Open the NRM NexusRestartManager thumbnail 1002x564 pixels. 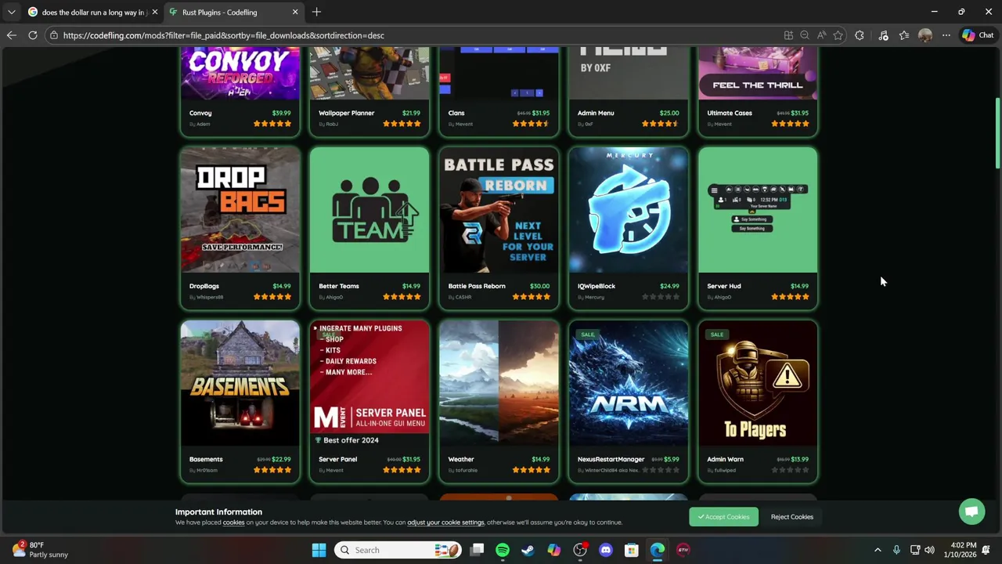click(629, 383)
